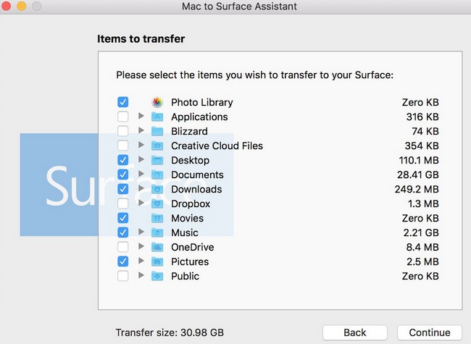This screenshot has height=344, width=471.
Task: Expand the Pictures folder contents
Action: 141,261
